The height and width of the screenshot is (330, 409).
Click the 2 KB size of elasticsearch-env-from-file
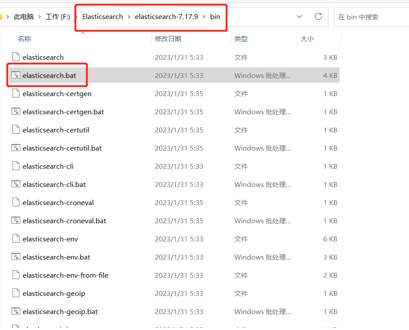(330, 275)
